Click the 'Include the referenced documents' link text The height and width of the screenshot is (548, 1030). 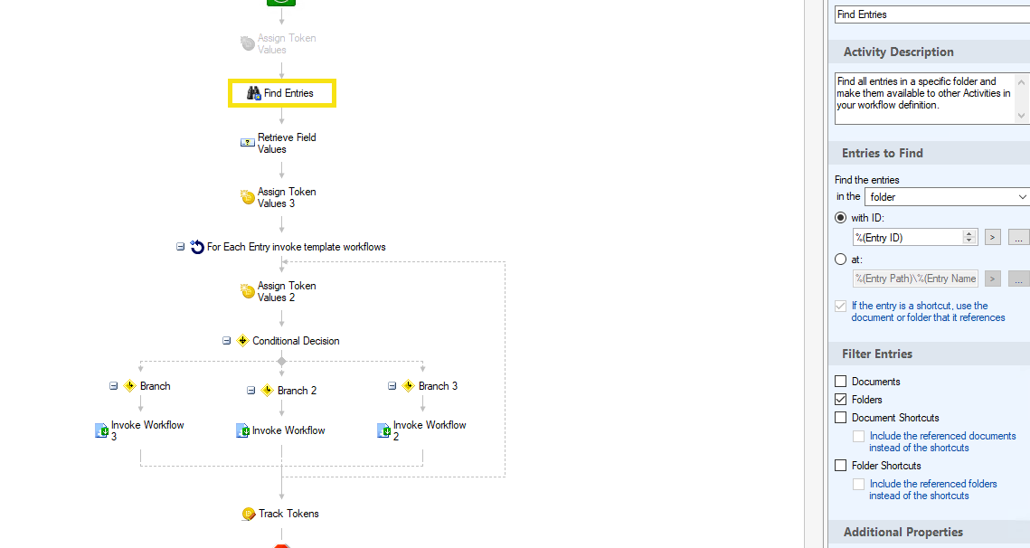point(942,441)
